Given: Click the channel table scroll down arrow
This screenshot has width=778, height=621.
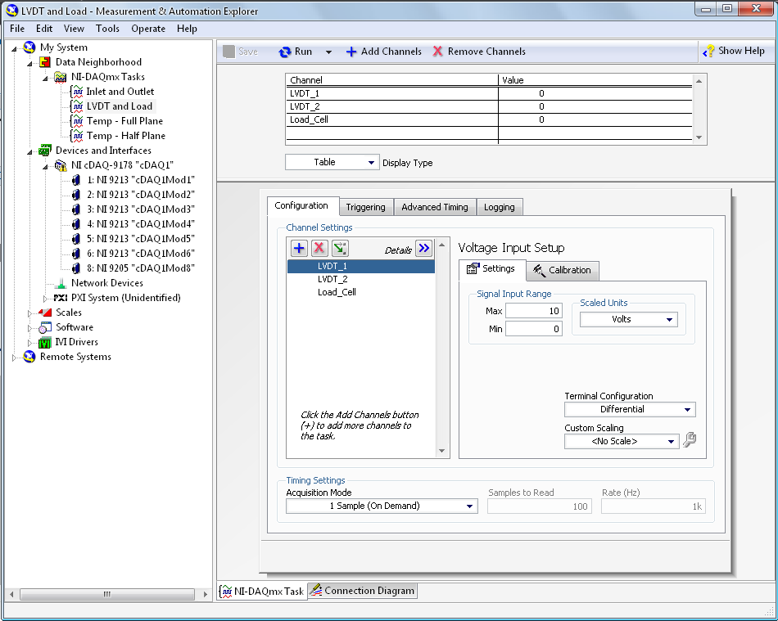Looking at the screenshot, I should click(x=699, y=137).
